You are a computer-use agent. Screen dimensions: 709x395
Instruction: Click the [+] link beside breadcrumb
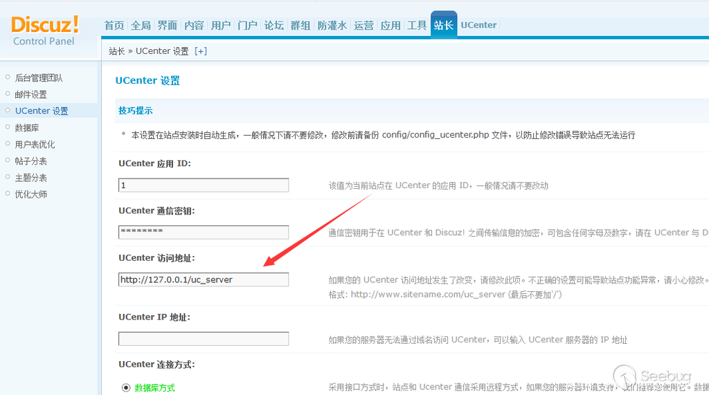point(201,51)
